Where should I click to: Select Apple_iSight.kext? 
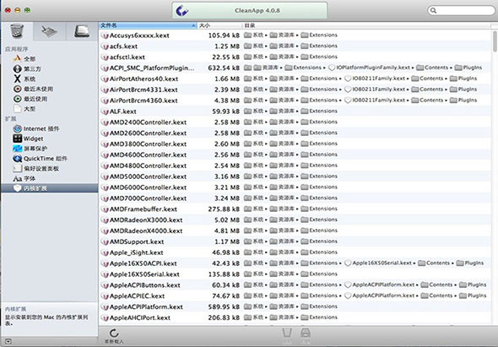(x=136, y=252)
